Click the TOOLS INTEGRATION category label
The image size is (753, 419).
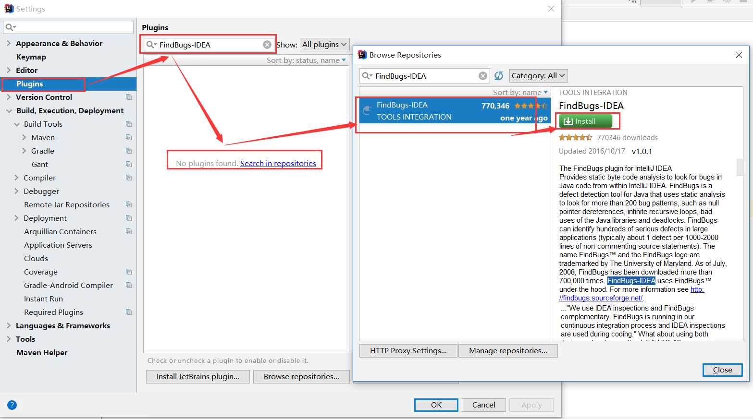point(593,93)
